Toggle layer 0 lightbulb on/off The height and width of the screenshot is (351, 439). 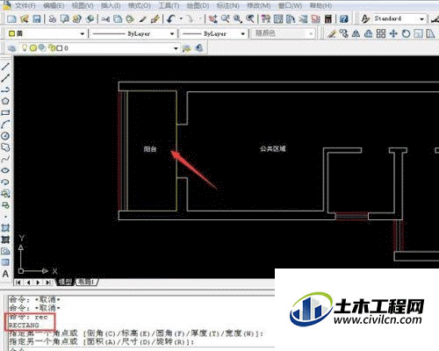(25, 47)
